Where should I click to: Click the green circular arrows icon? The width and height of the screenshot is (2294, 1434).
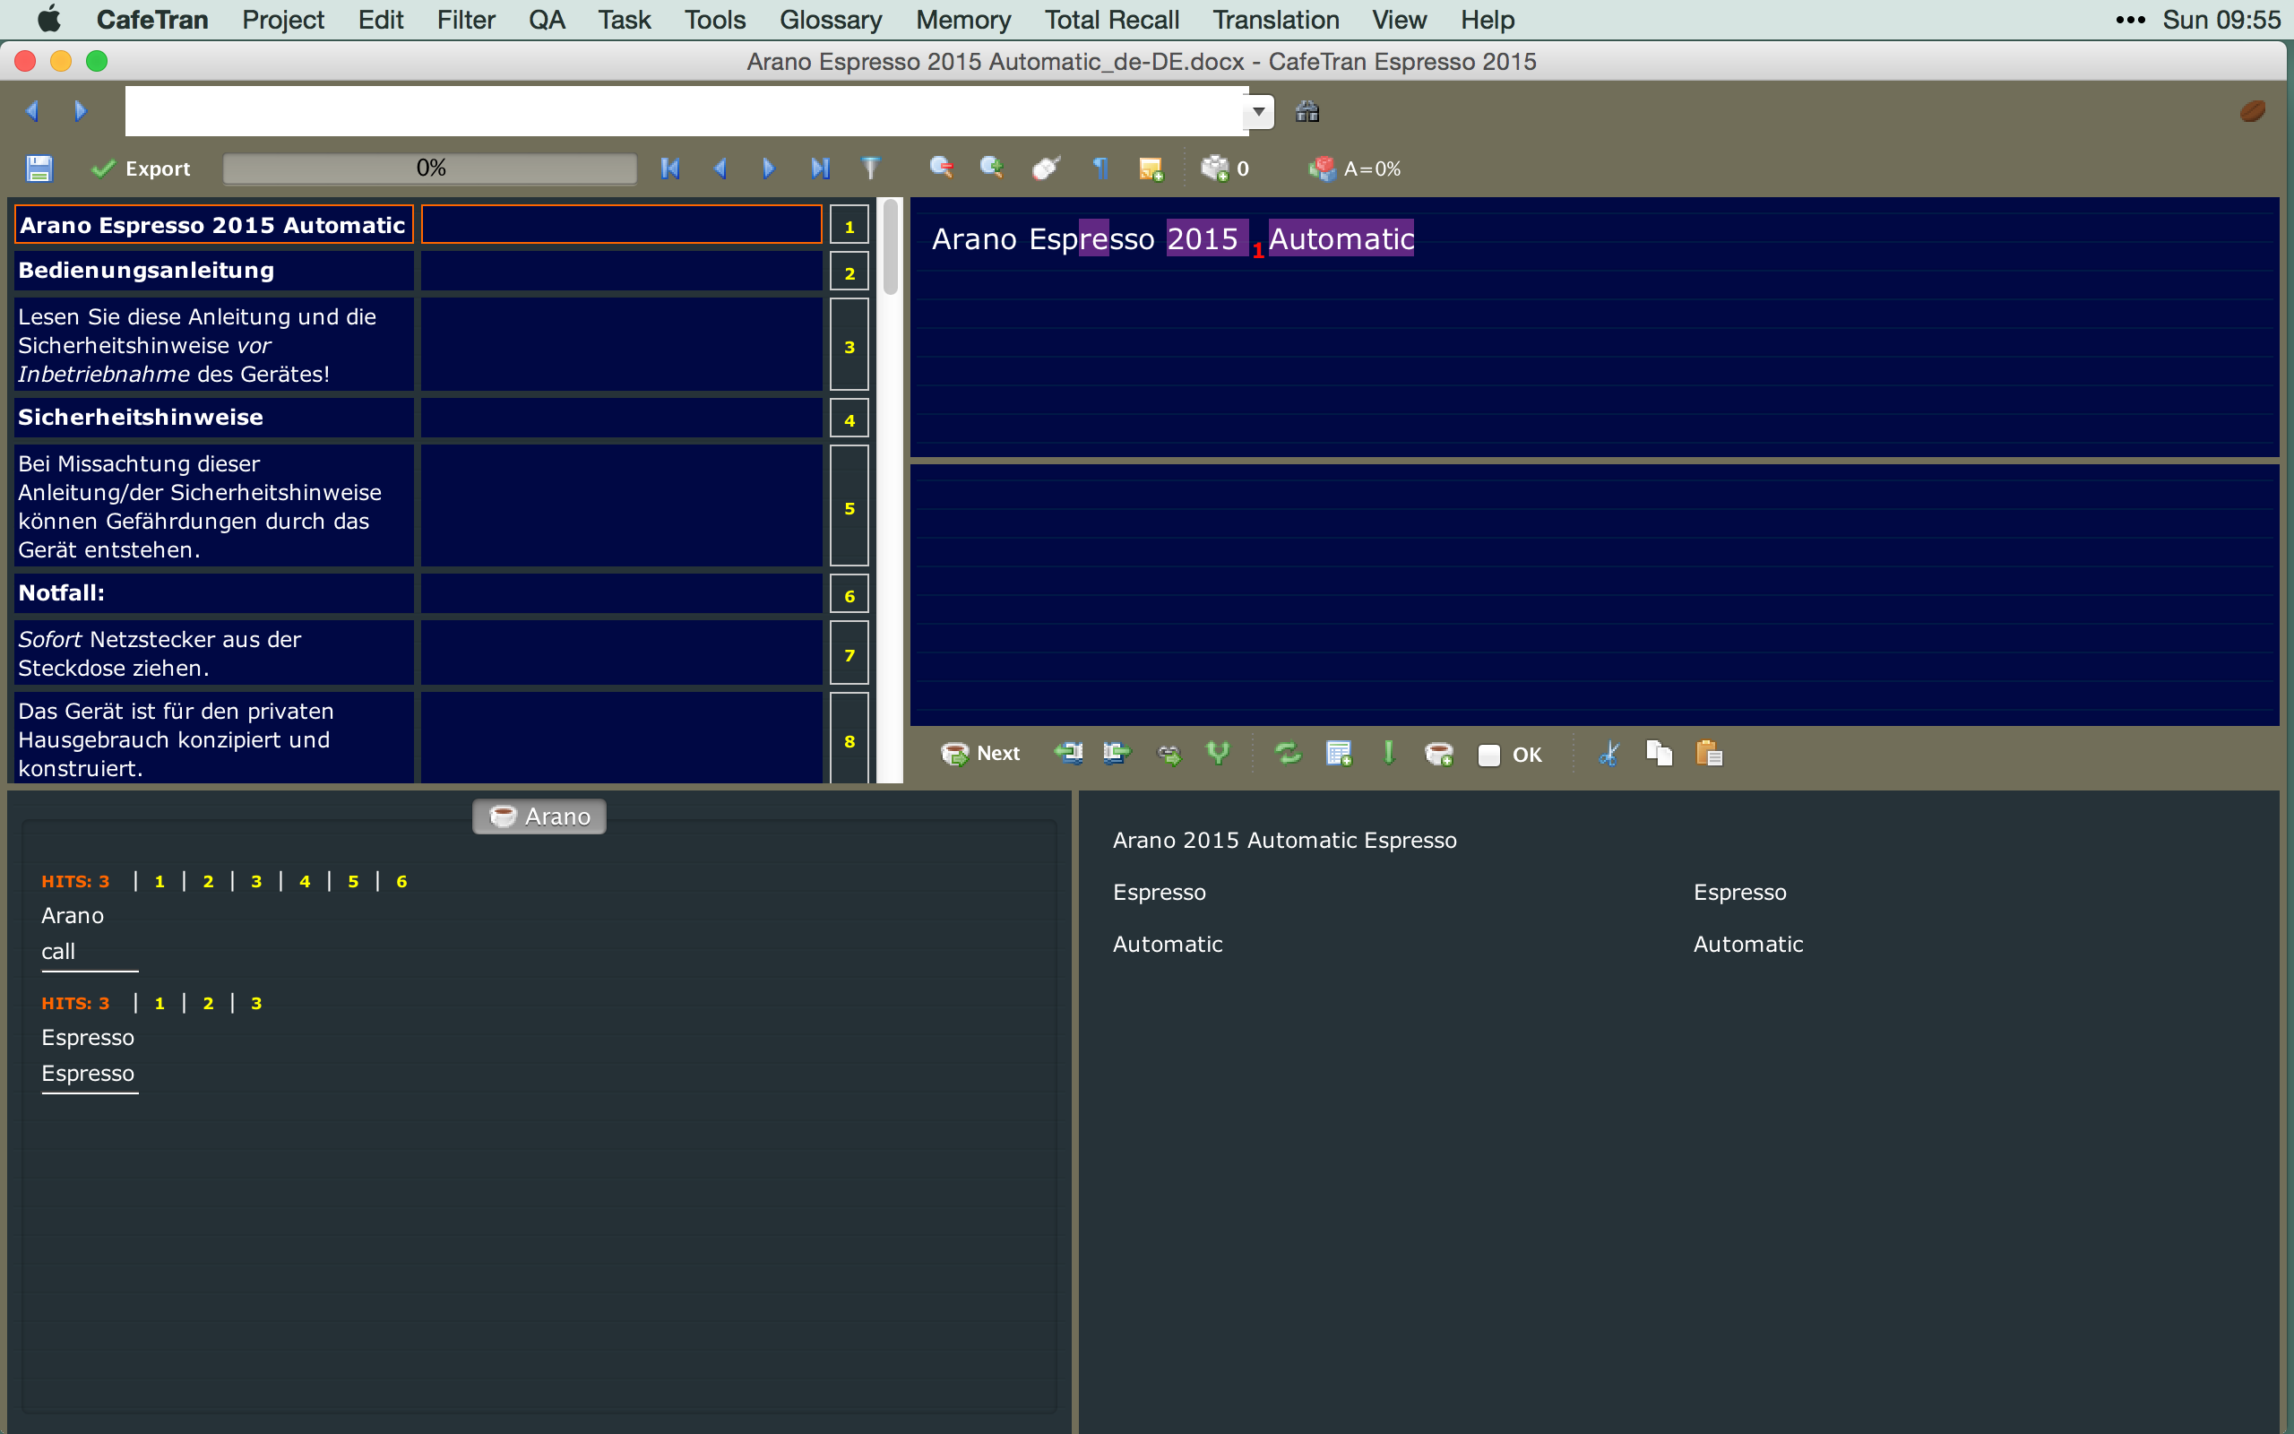click(1288, 754)
